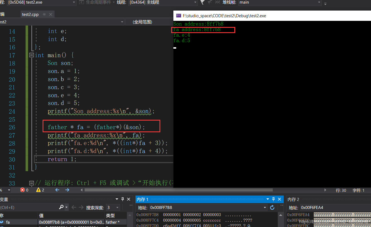Click the Son address:8ff7b8 console line
The image size is (371, 227).
click(198, 24)
